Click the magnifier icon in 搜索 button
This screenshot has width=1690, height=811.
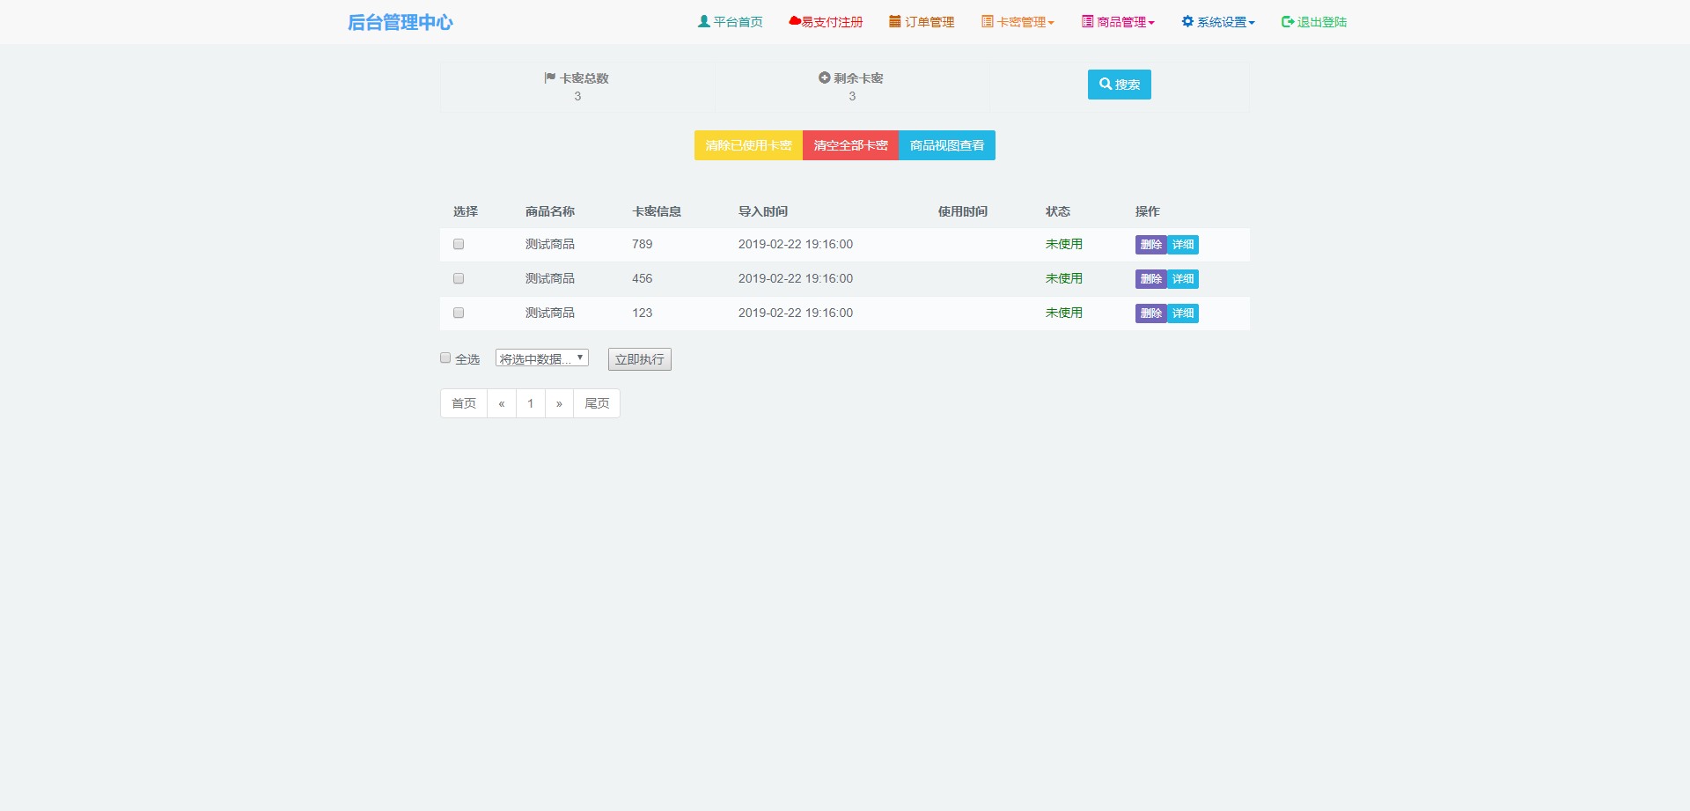coord(1105,85)
